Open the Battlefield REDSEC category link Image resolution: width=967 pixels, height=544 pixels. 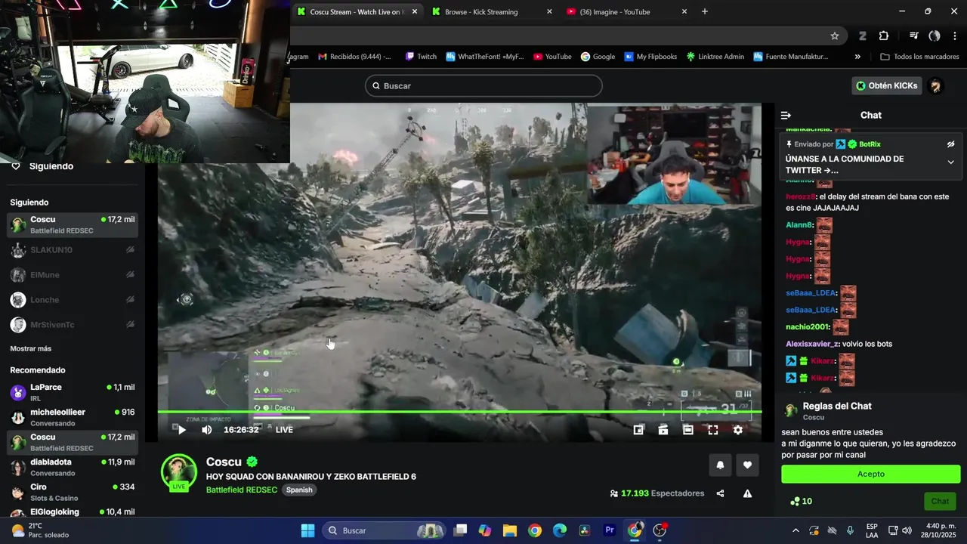(242, 490)
